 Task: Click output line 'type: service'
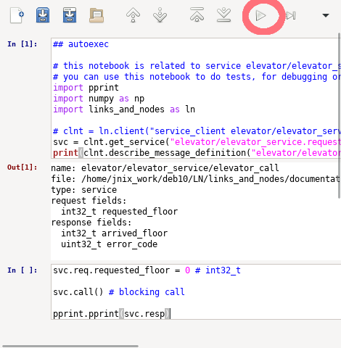[84, 190]
